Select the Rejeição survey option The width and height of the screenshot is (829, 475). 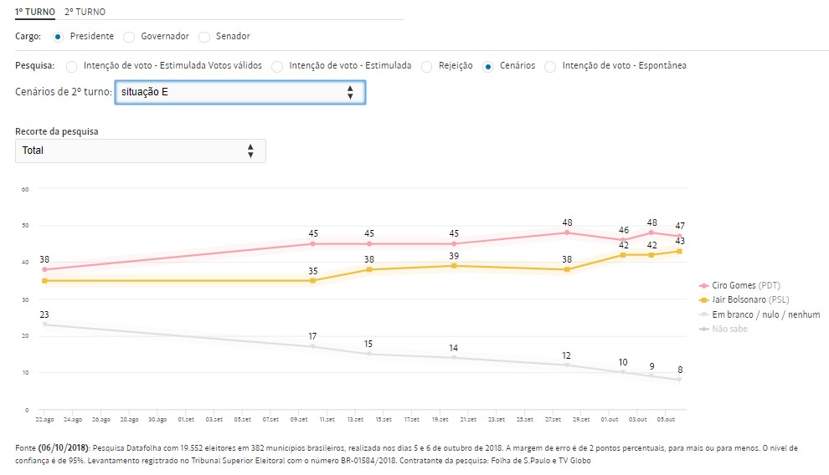click(x=427, y=66)
